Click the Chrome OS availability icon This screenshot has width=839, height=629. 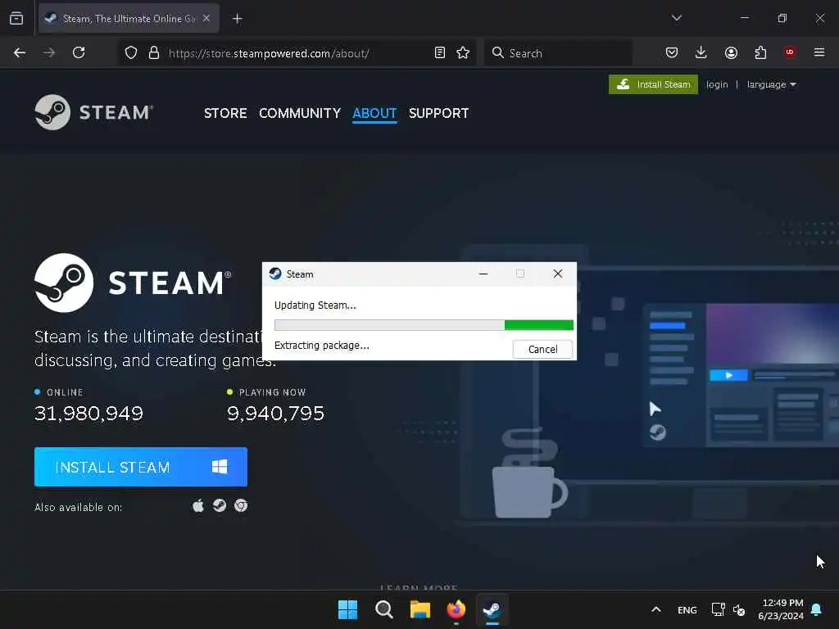coord(241,505)
